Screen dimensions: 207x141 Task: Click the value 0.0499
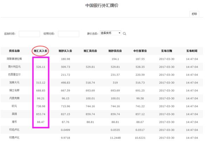click(x=65, y=130)
